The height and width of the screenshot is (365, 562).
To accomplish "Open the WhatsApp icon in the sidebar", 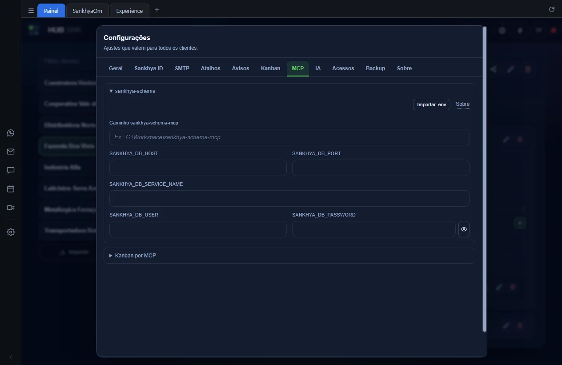I will [11, 133].
